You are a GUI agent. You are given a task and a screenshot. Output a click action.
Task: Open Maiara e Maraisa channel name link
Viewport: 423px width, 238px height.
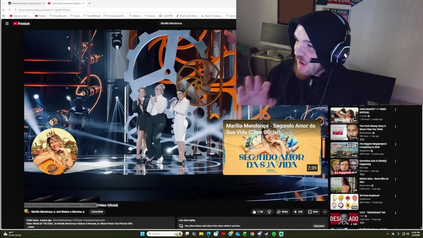(x=71, y=212)
